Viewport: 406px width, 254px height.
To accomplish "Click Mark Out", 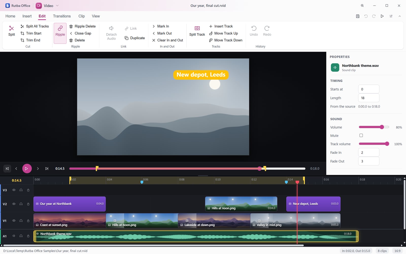I will (162, 33).
